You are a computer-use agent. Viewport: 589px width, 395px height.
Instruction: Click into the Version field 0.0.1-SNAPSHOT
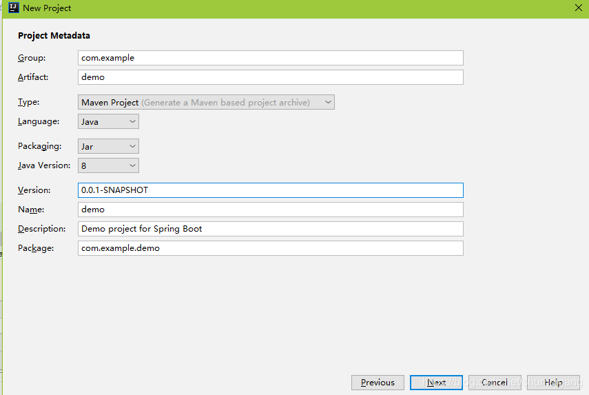click(271, 190)
